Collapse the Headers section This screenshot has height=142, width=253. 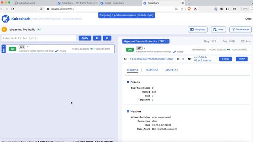(x=128, y=111)
